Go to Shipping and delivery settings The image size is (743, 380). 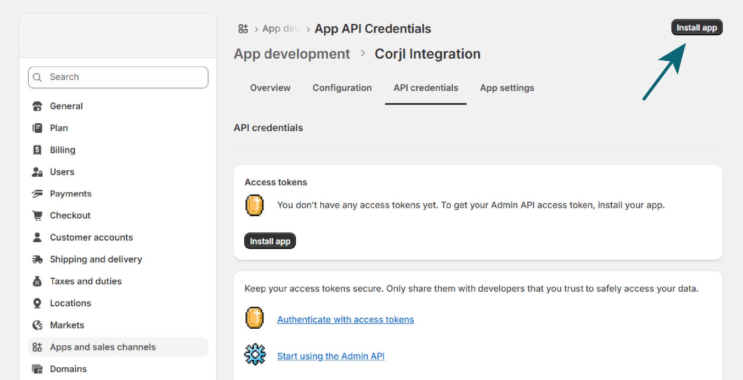tap(118, 259)
